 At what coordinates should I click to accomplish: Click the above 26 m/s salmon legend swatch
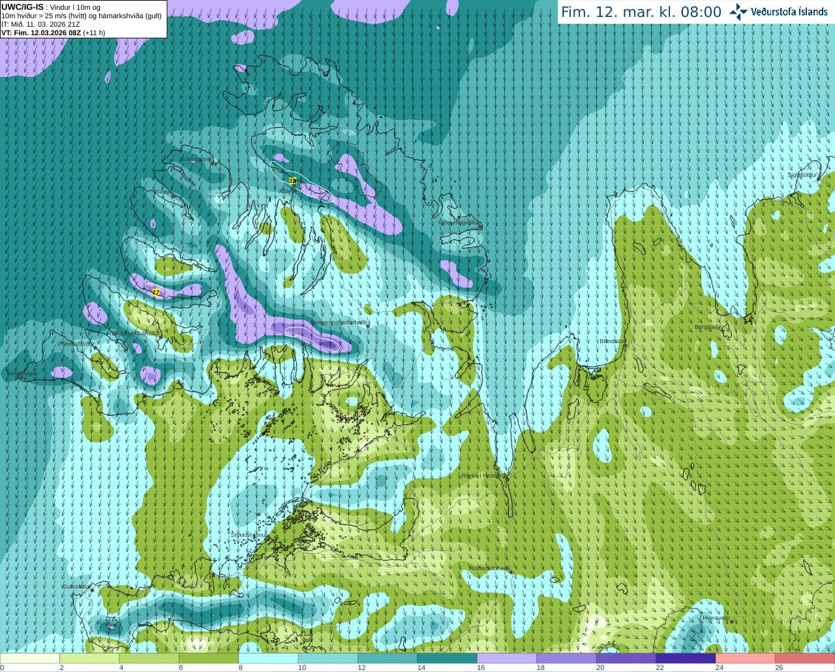coord(805,658)
